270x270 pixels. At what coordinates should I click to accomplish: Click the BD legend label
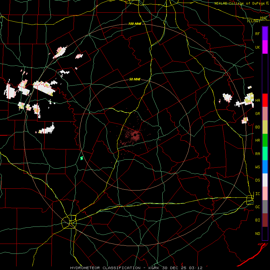257,127
